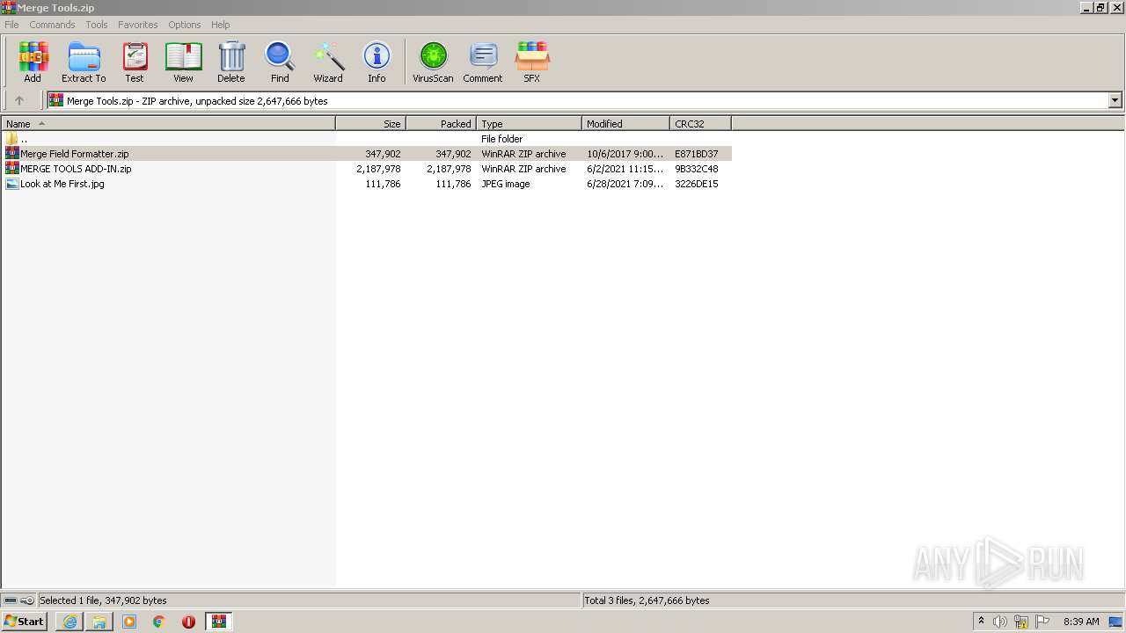Open the File menu

(11, 25)
